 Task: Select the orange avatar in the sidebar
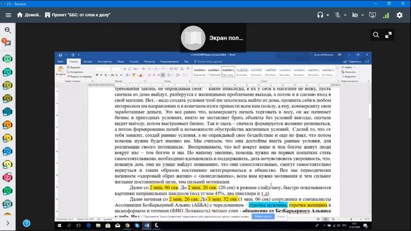[7, 124]
